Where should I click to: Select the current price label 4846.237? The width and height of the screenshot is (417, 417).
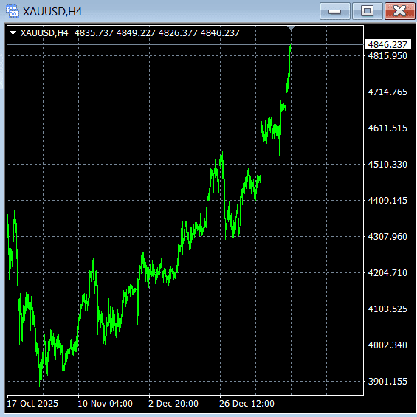387,45
